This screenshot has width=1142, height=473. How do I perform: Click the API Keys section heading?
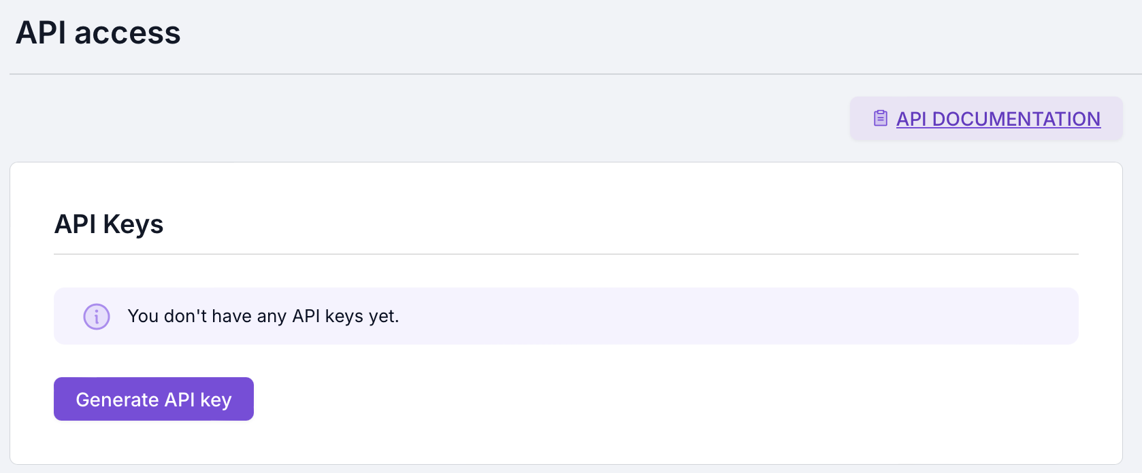pos(109,224)
